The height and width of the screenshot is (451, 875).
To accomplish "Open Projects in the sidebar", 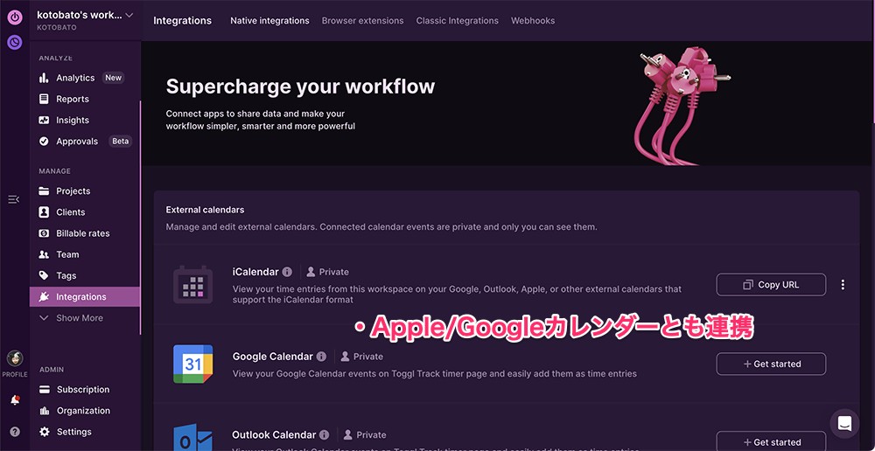I will tap(73, 191).
